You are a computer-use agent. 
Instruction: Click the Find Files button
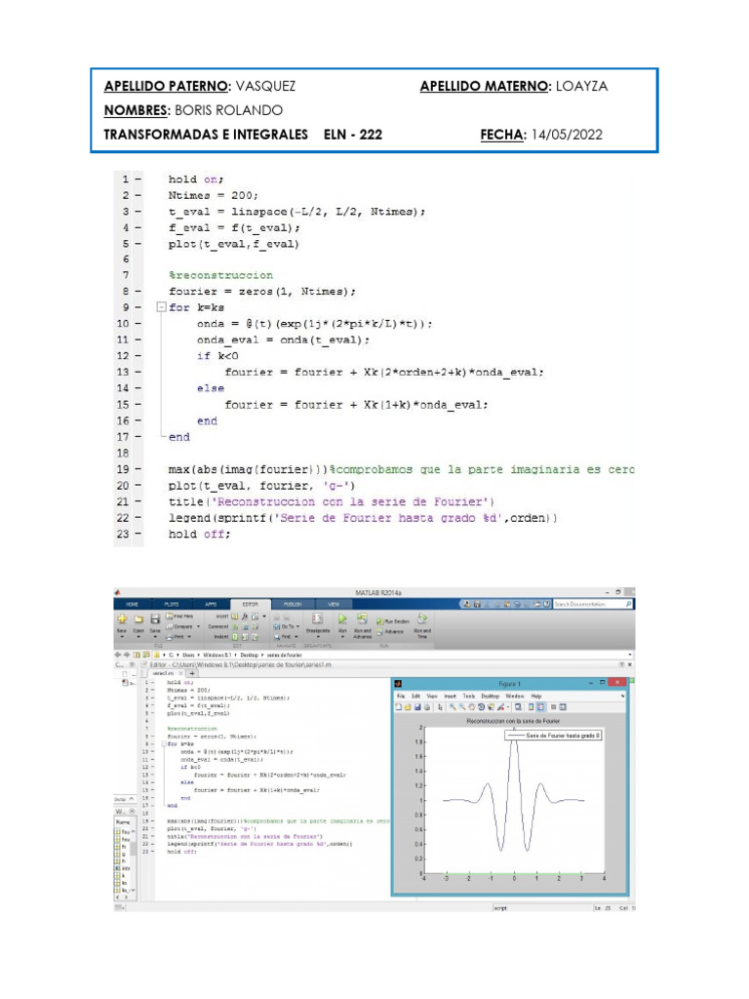182,617
